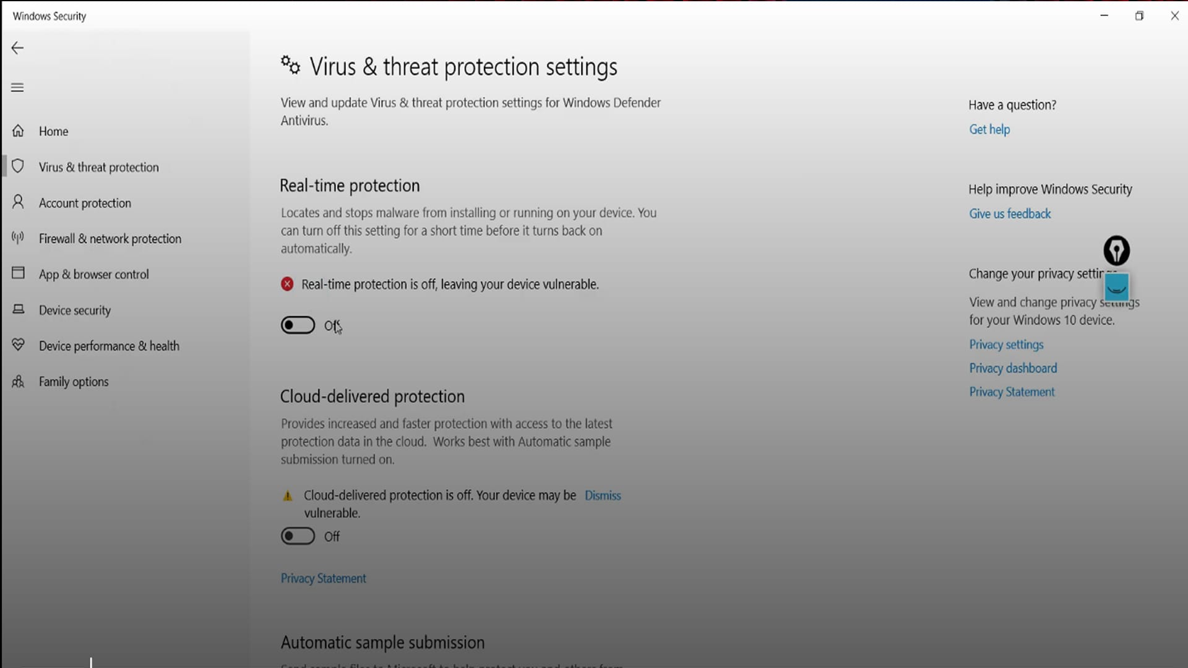Click the App & browser control window icon
The height and width of the screenshot is (668, 1188).
[x=18, y=273]
